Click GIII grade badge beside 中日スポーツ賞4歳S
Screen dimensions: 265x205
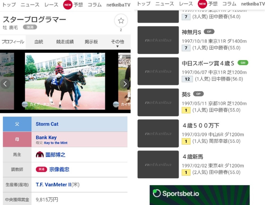tap(243, 63)
